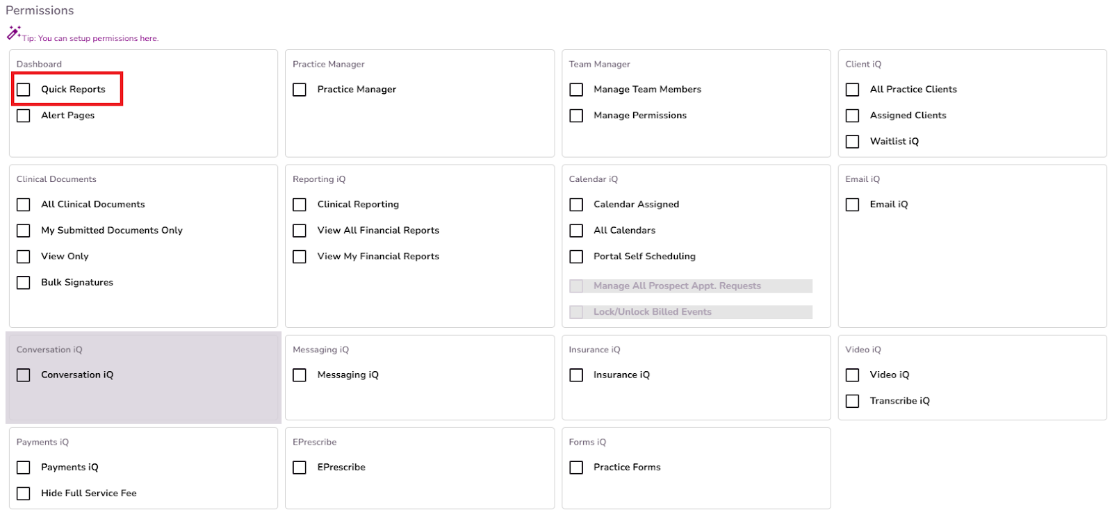Check the Assigned Clients option
The image size is (1112, 510).
(x=852, y=115)
